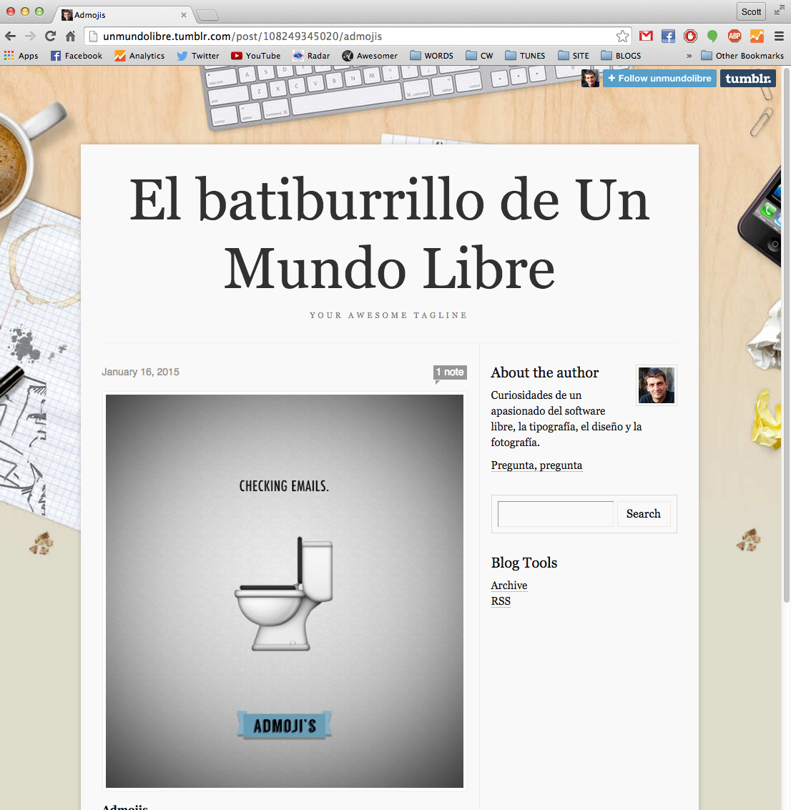The height and width of the screenshot is (810, 791).
Task: Open the Radar bookmark
Action: coord(311,56)
